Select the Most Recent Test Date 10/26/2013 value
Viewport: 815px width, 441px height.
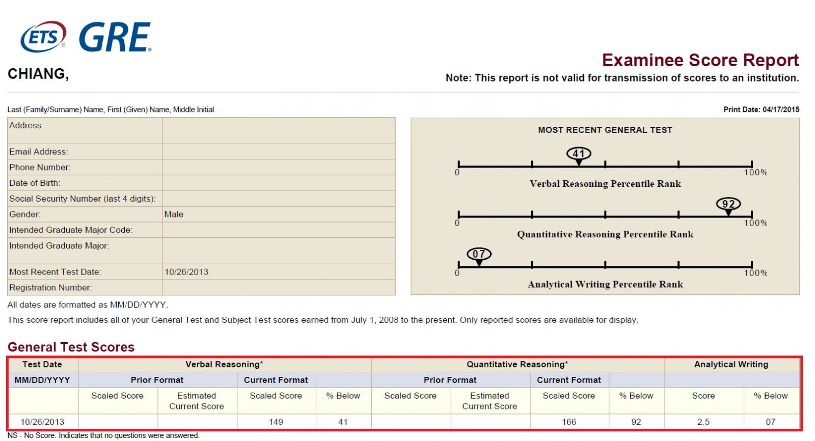coord(186,272)
